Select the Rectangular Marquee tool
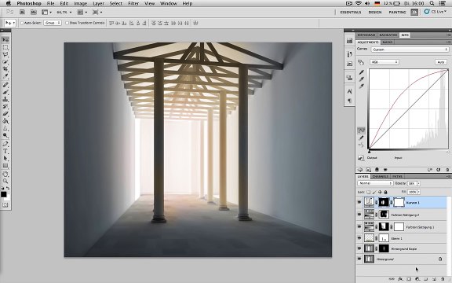452x283 pixels. (x=5, y=47)
